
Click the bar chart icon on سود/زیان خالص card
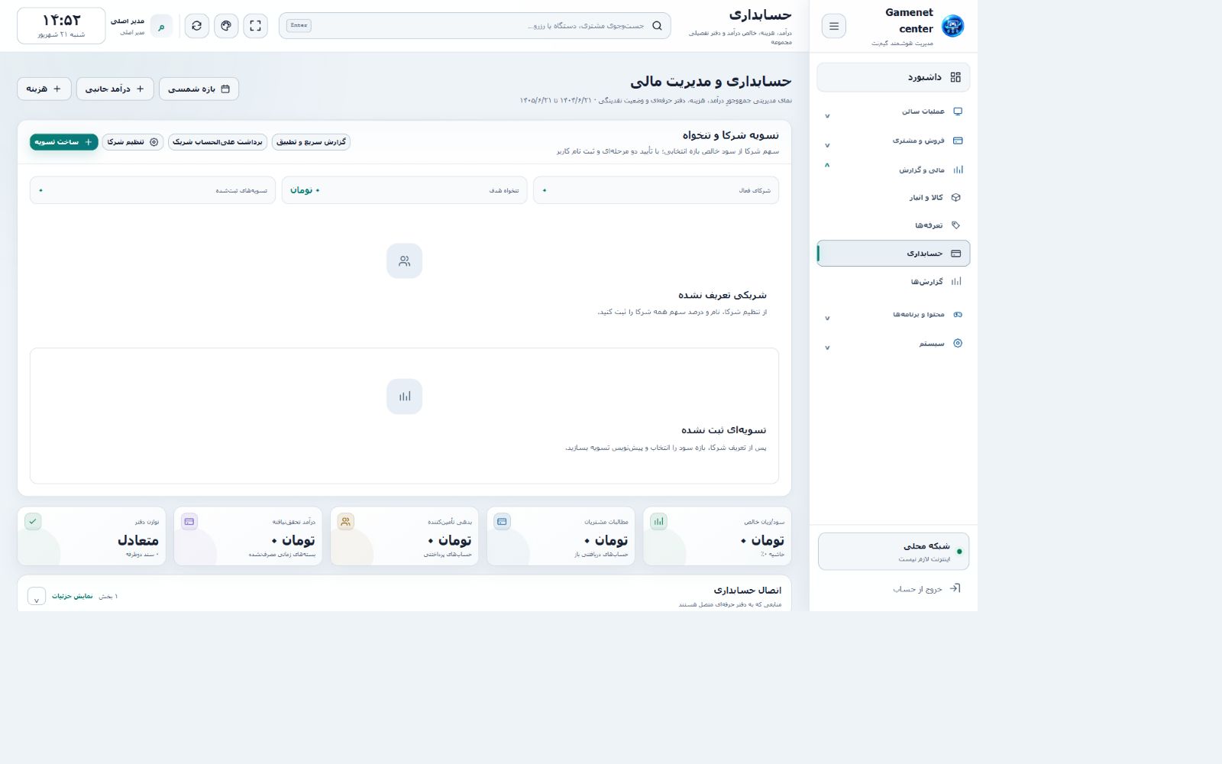click(x=658, y=522)
